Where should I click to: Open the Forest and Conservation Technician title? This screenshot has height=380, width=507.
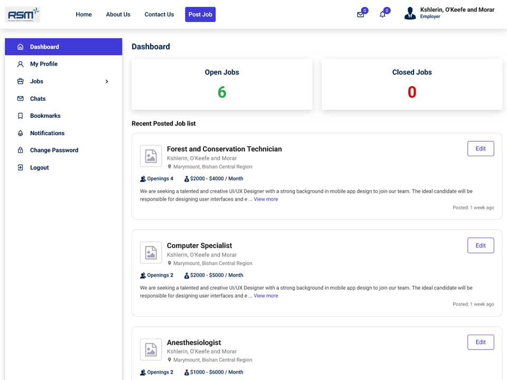(224, 149)
